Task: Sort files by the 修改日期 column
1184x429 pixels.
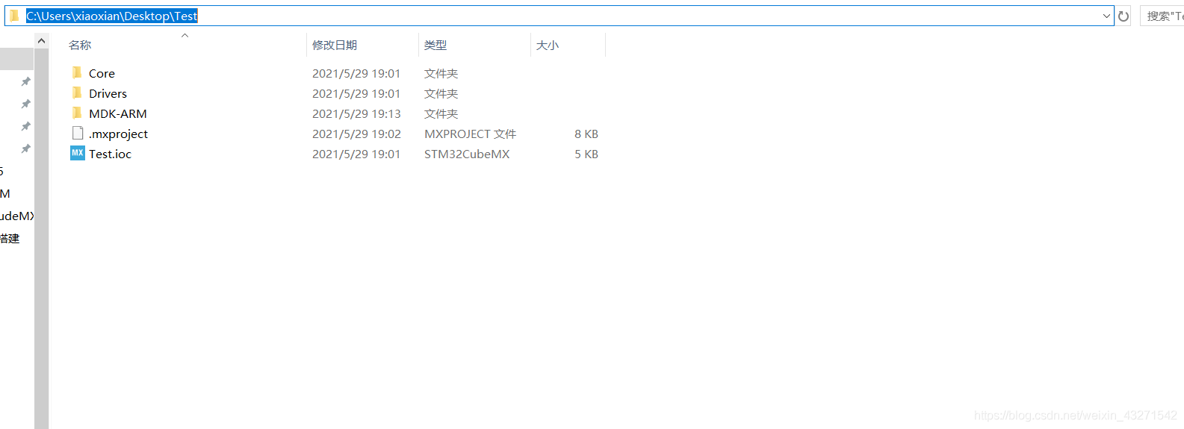Action: coord(335,45)
